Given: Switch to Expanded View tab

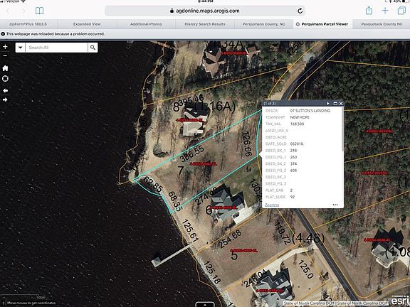Looking at the screenshot, I should (87, 24).
